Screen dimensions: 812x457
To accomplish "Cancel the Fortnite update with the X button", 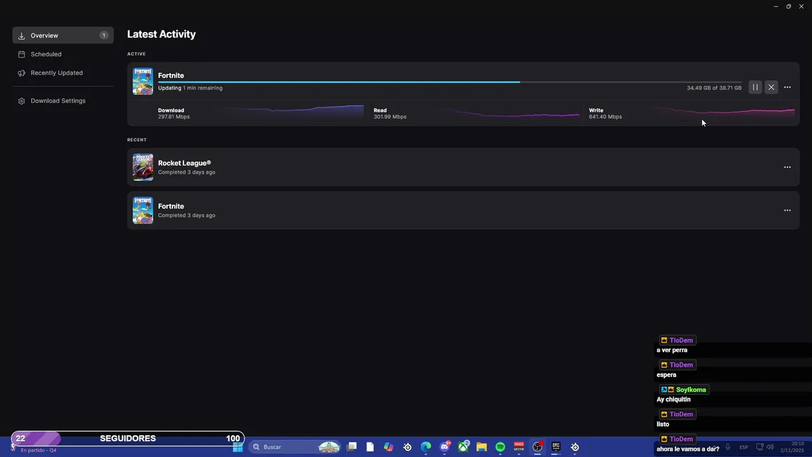I will coord(771,88).
